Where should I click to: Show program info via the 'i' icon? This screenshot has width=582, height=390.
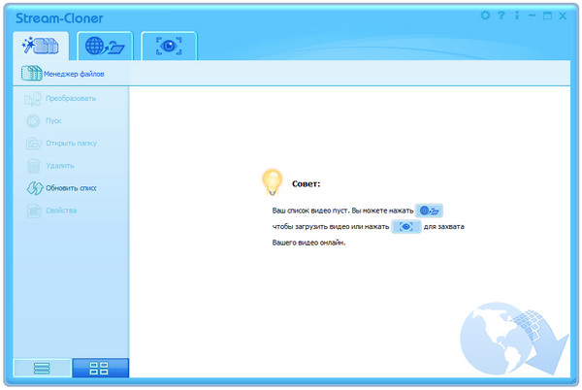pyautogui.click(x=517, y=16)
